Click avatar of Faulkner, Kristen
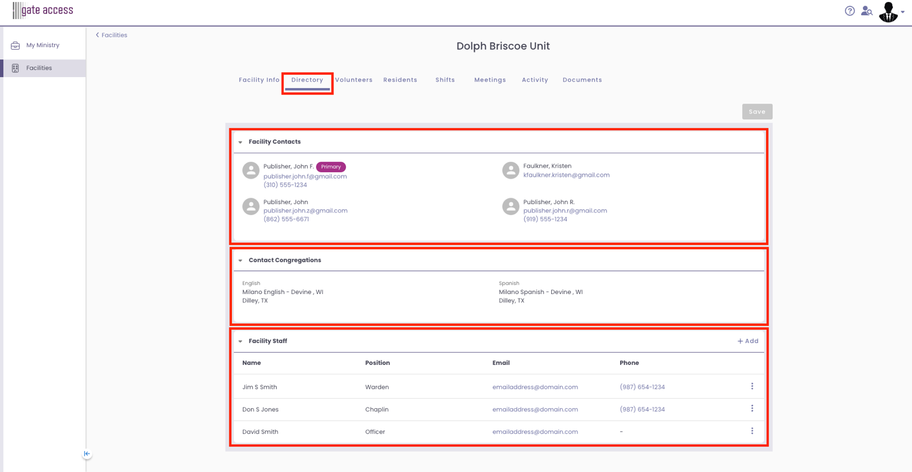This screenshot has width=912, height=472. (x=510, y=170)
